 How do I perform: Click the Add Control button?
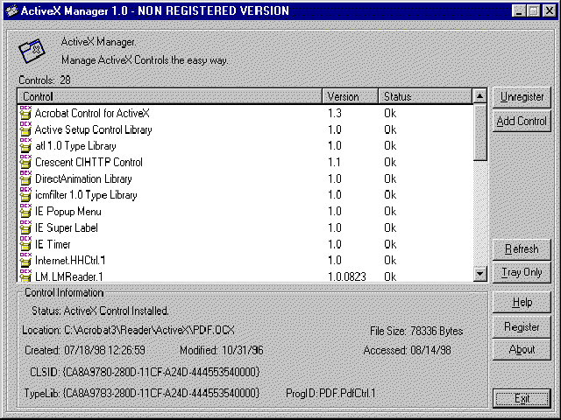(522, 122)
